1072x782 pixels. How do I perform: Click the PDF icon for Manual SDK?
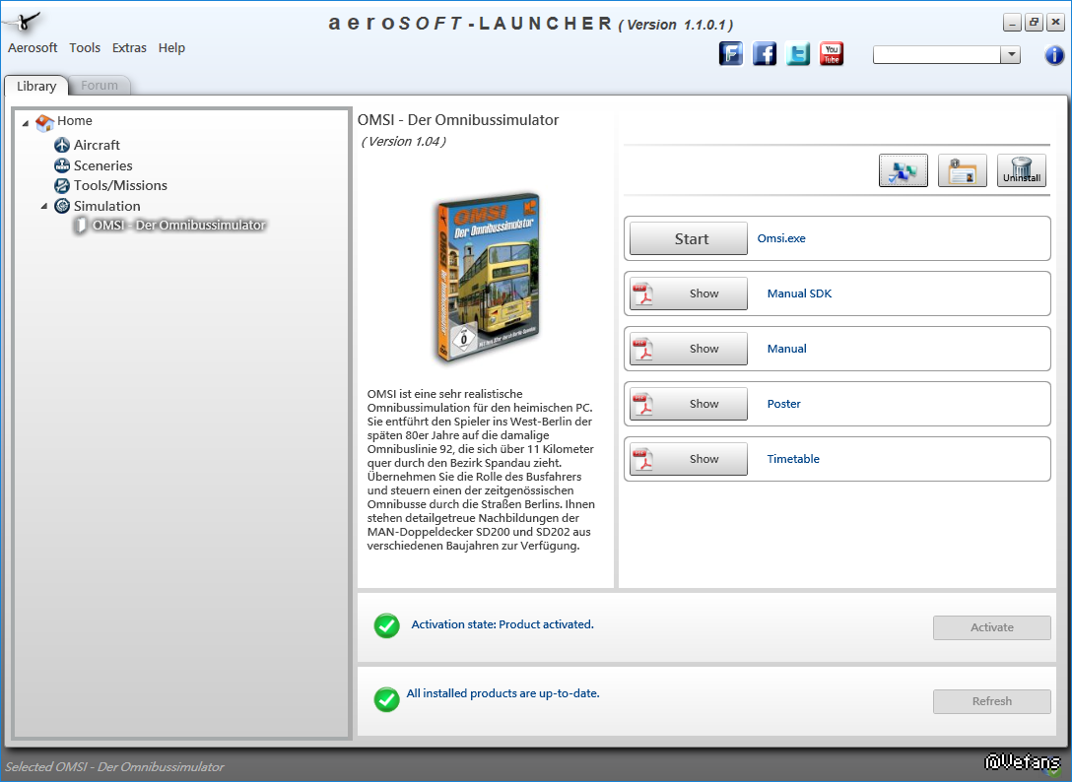click(642, 293)
